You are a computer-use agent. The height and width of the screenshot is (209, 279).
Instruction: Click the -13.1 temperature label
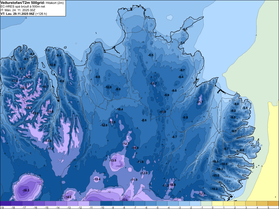pos(28,108)
